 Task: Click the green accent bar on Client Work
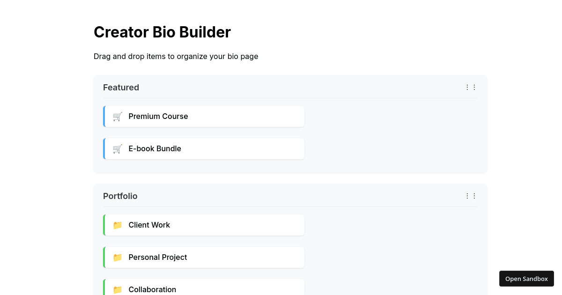pyautogui.click(x=104, y=225)
